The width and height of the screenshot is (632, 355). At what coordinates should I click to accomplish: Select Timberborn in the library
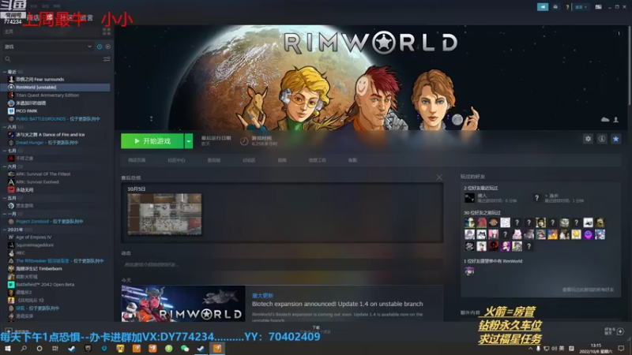pos(39,268)
